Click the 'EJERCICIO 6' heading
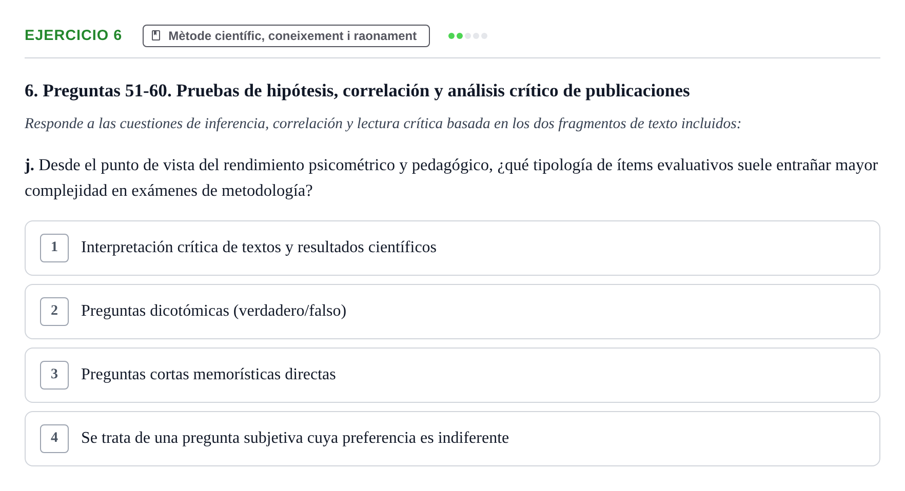This screenshot has height=491, width=905. (73, 35)
